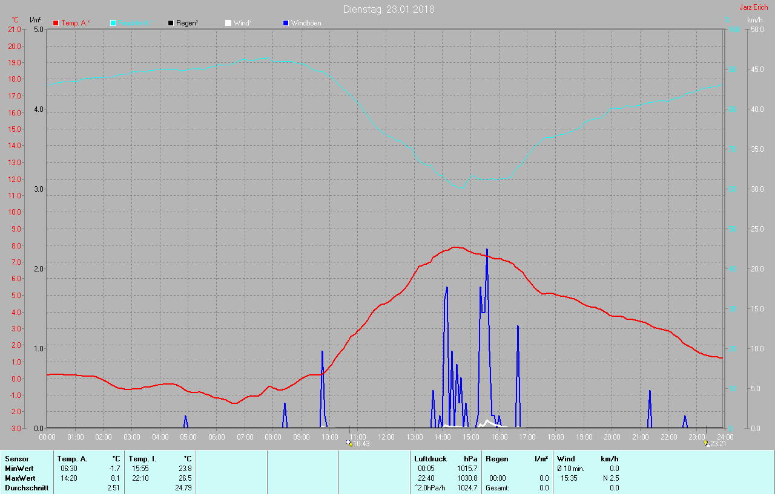Screen dimensions: 775x494
Task: Select the 'Wind*' legend label
Action: tap(242, 23)
